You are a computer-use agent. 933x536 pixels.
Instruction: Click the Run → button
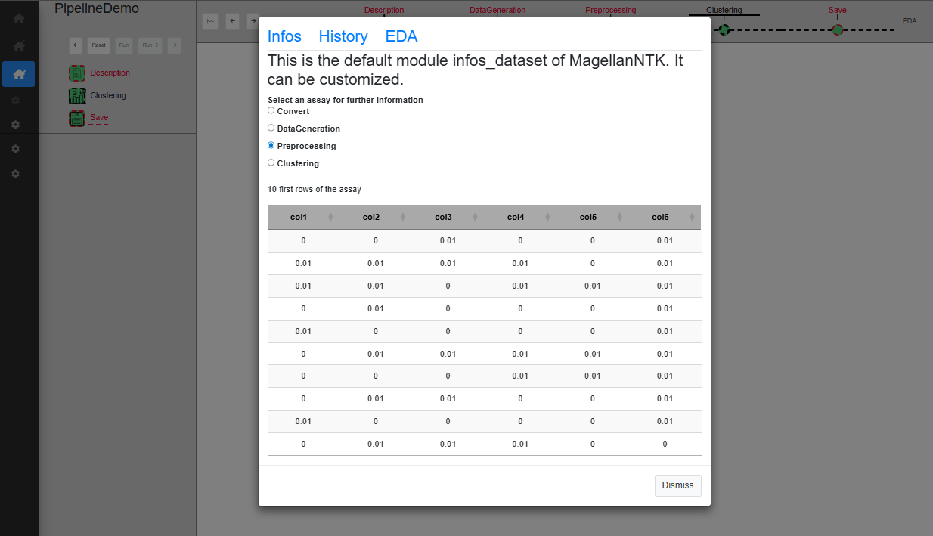(150, 45)
